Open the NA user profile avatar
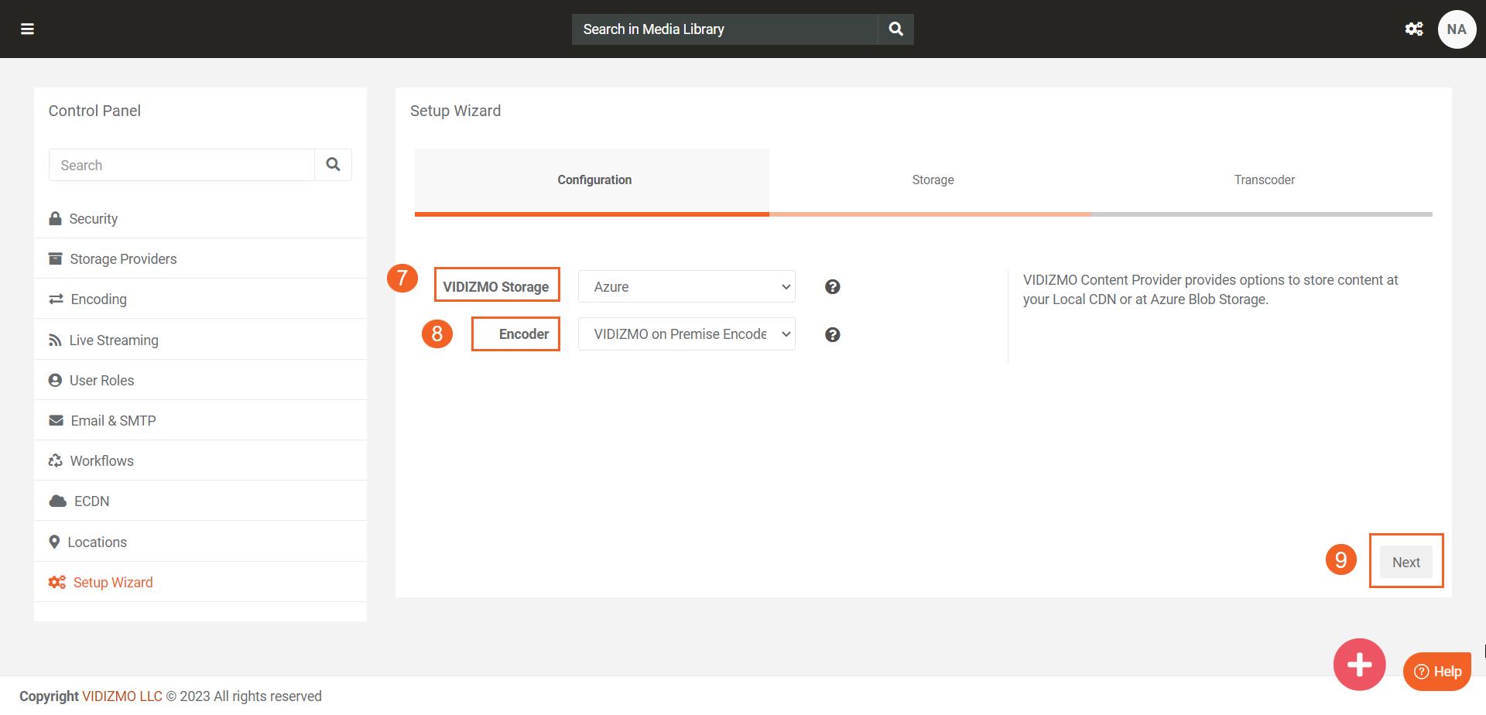This screenshot has width=1486, height=715. [x=1456, y=29]
